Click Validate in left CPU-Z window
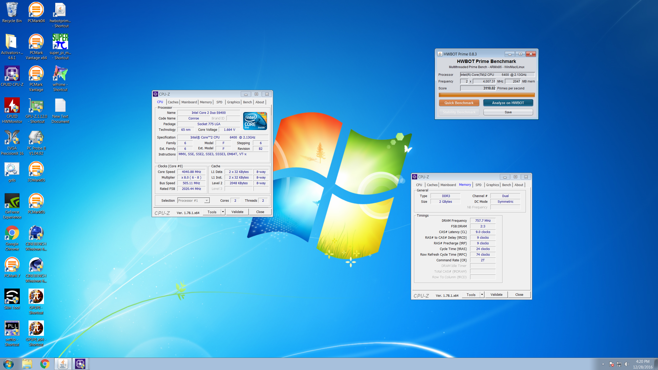The height and width of the screenshot is (370, 658). (x=237, y=212)
